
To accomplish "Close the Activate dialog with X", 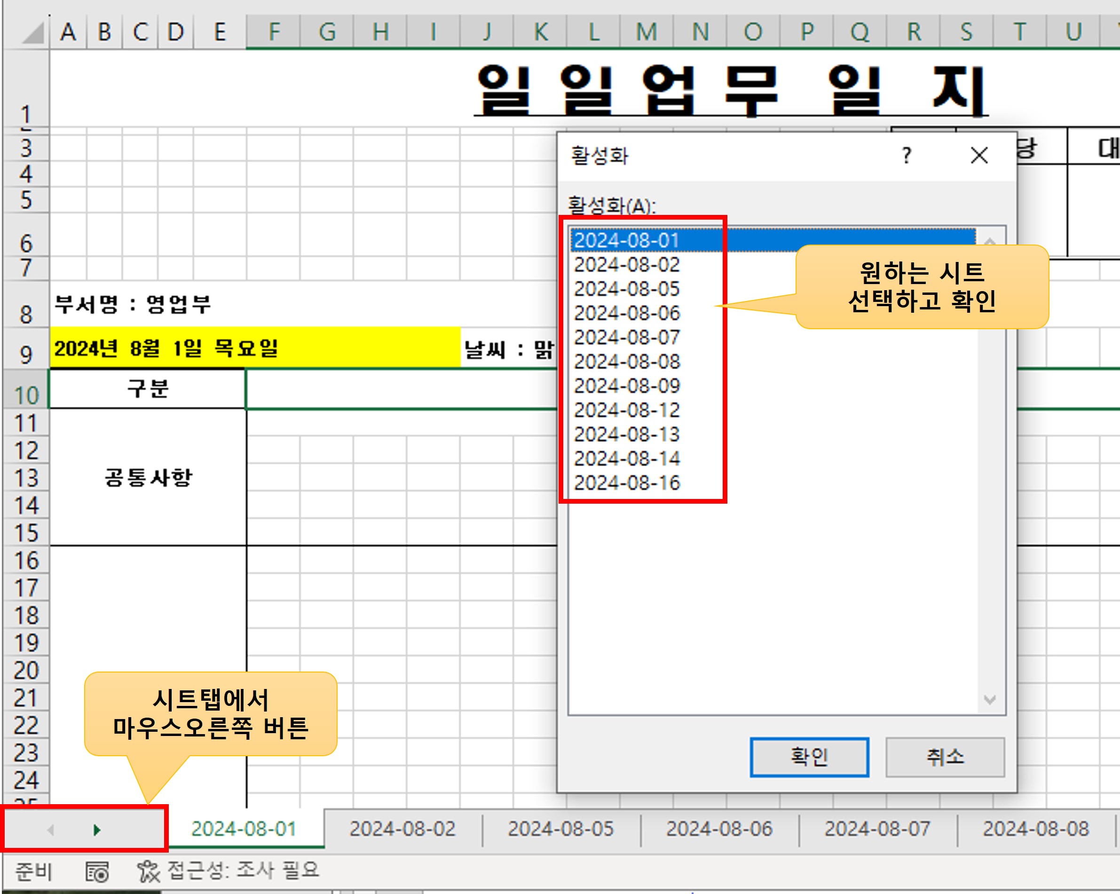I will [x=979, y=155].
